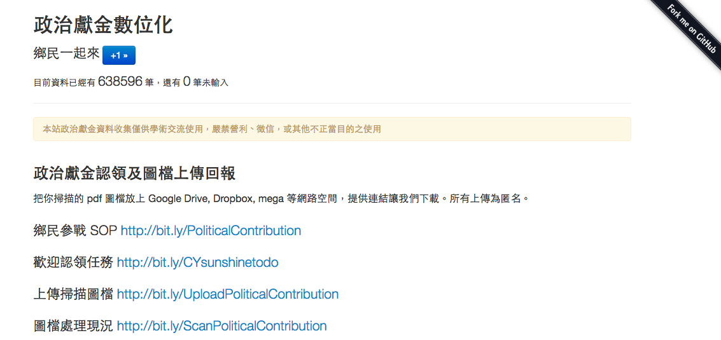This screenshot has width=721, height=340.
Task: Click the 0 remaining entries number
Action: pos(186,81)
